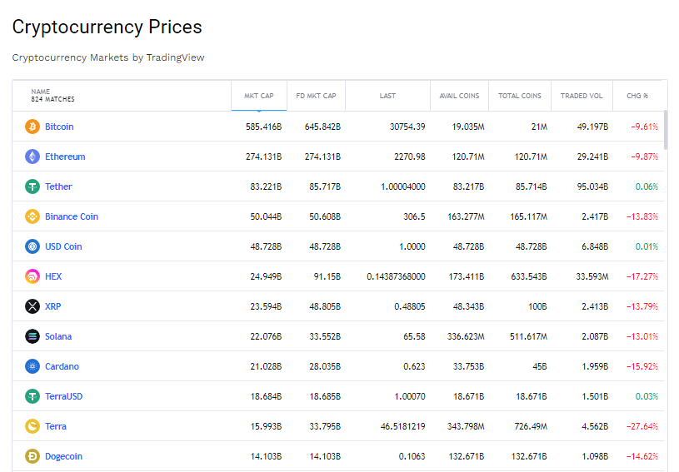Click the XRP logo icon
The image size is (679, 472).
[32, 306]
